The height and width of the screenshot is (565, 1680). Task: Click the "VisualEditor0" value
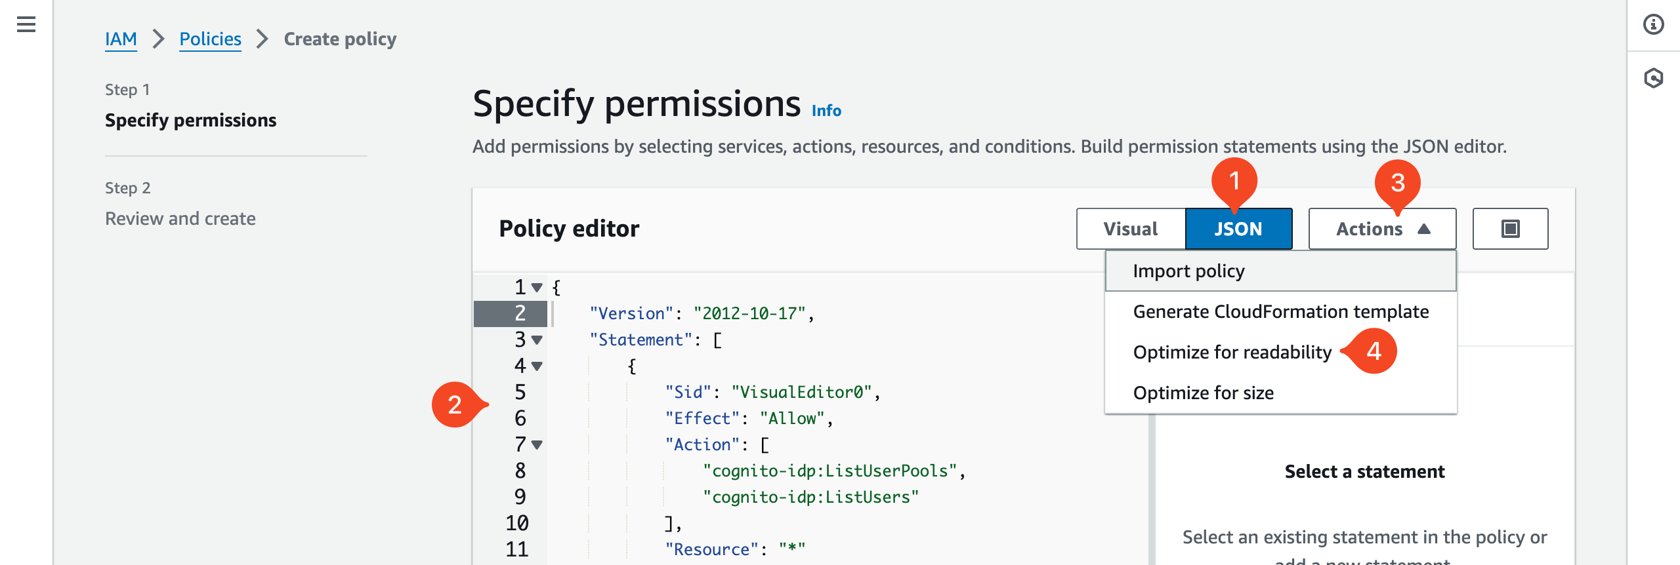click(802, 393)
